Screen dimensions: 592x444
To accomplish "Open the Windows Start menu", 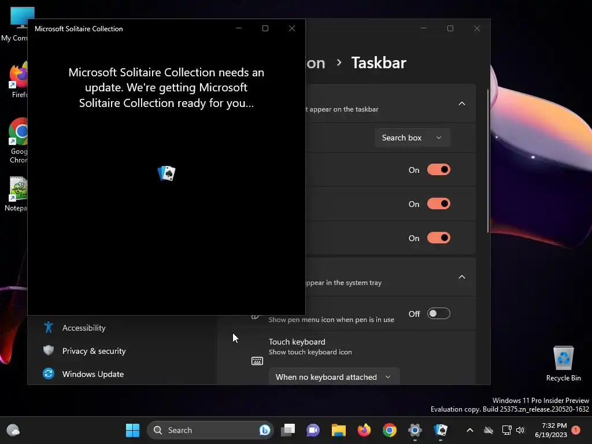I will [x=132, y=430].
